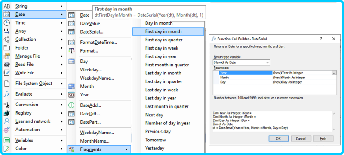Click the T icon beside Format
Viewport: 344px width, 155px height.
click(71, 51)
